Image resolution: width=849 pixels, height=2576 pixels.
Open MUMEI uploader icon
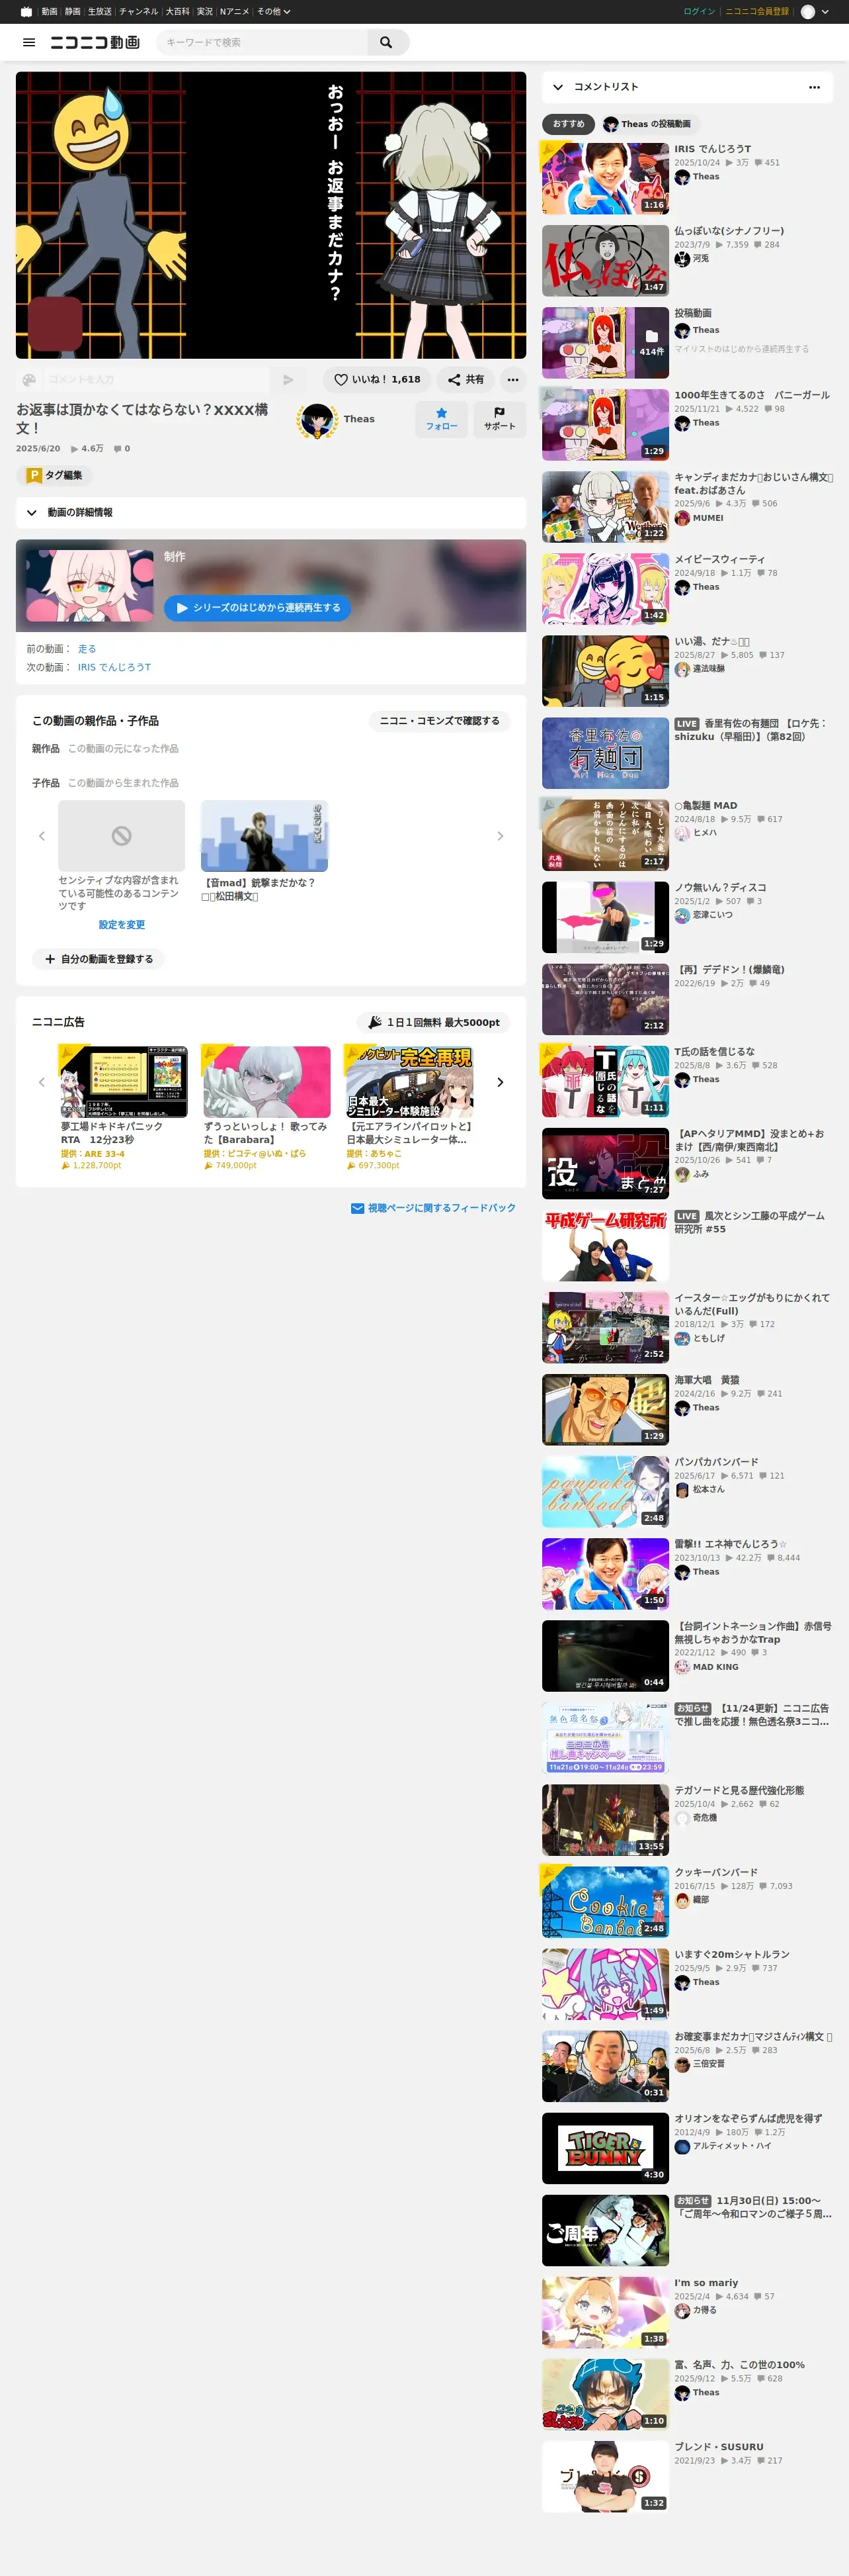(x=682, y=518)
